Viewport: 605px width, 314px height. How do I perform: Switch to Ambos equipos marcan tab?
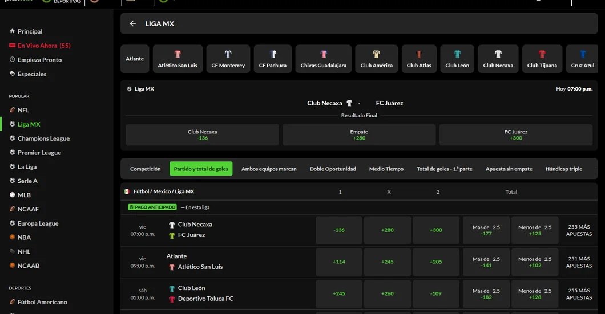tap(269, 169)
